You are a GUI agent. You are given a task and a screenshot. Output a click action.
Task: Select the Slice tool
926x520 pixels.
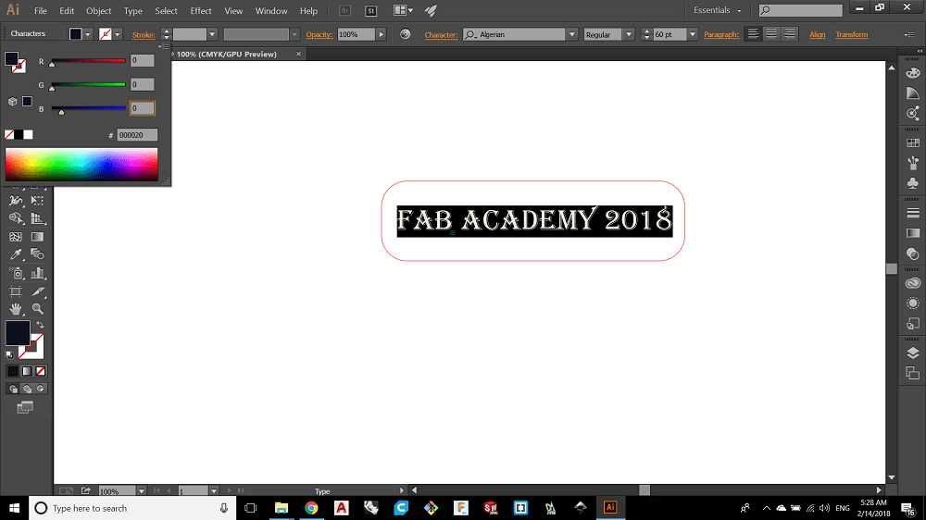tap(37, 291)
